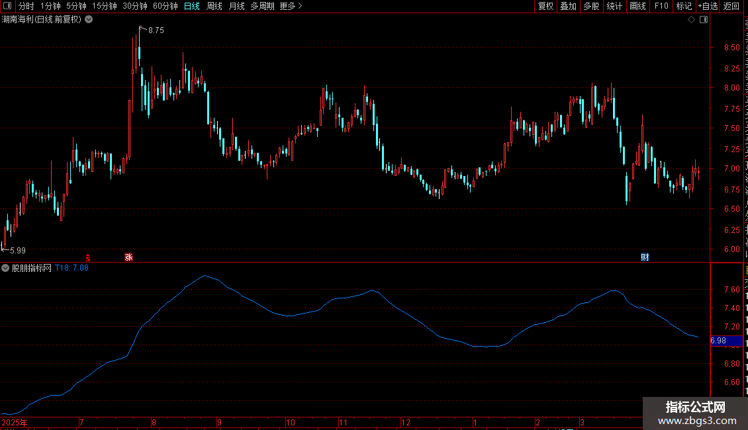This screenshot has height=430, width=748.
Task: Select the 5分钟 period
Action: coord(76,6)
